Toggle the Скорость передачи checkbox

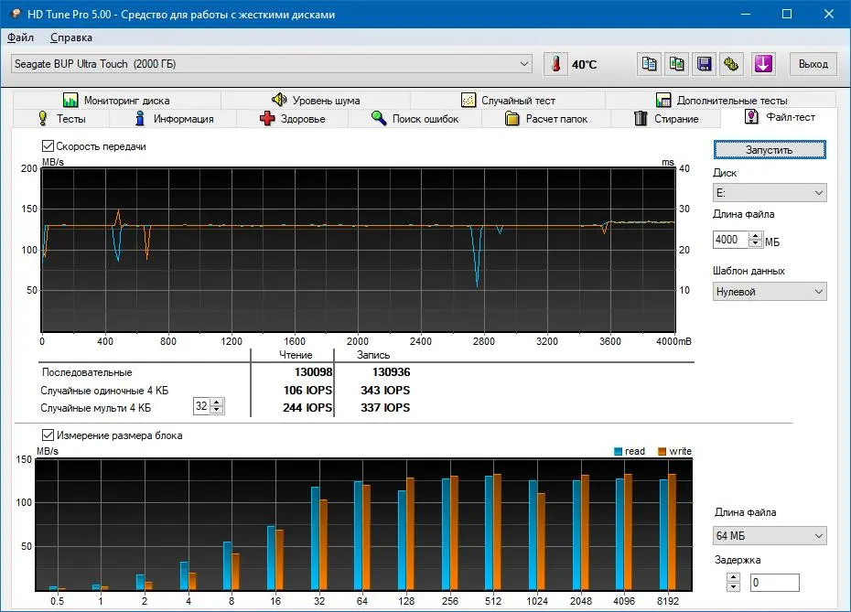[48, 146]
